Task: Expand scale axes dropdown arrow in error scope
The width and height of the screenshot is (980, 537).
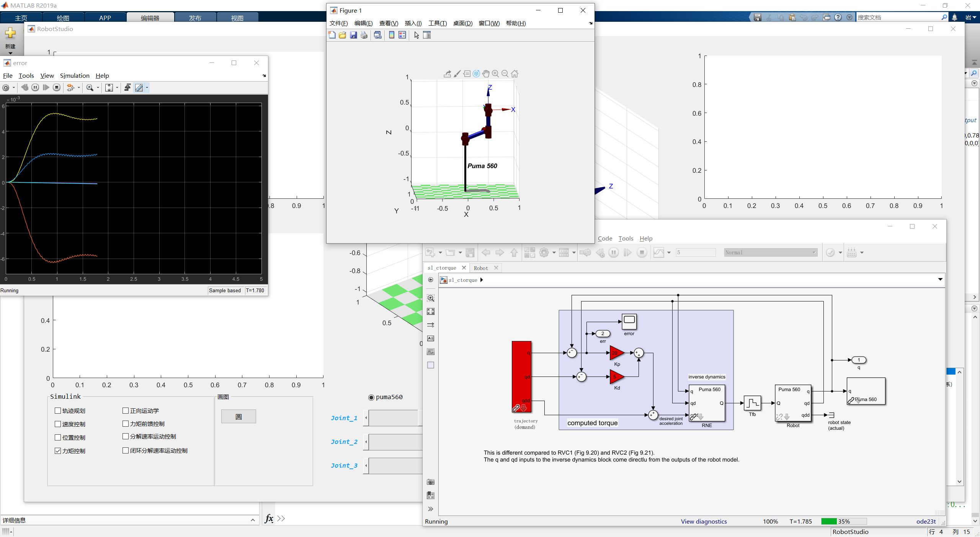Action: pos(117,87)
